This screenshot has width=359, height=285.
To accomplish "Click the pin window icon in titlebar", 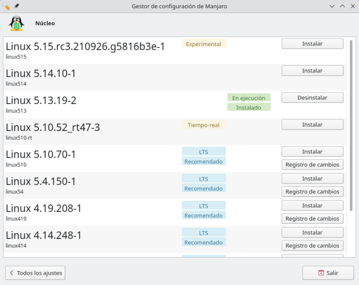I will tap(17, 6).
